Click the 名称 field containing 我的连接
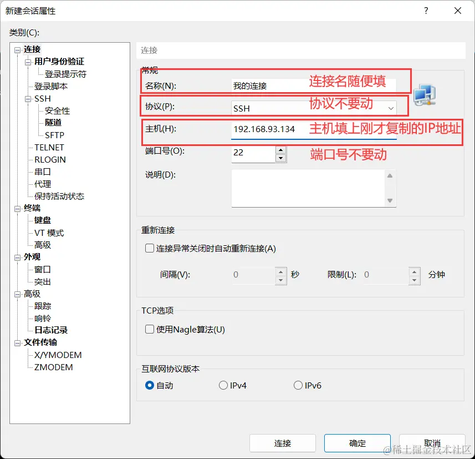 pos(314,86)
